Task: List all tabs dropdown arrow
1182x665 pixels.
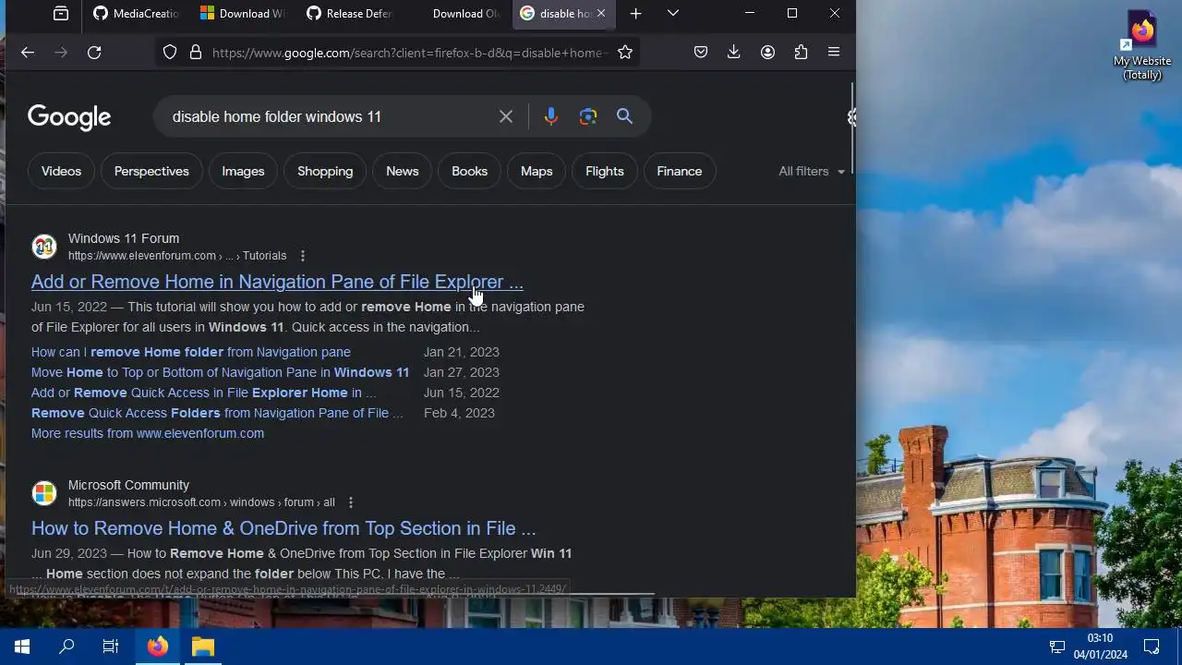Action: [673, 13]
